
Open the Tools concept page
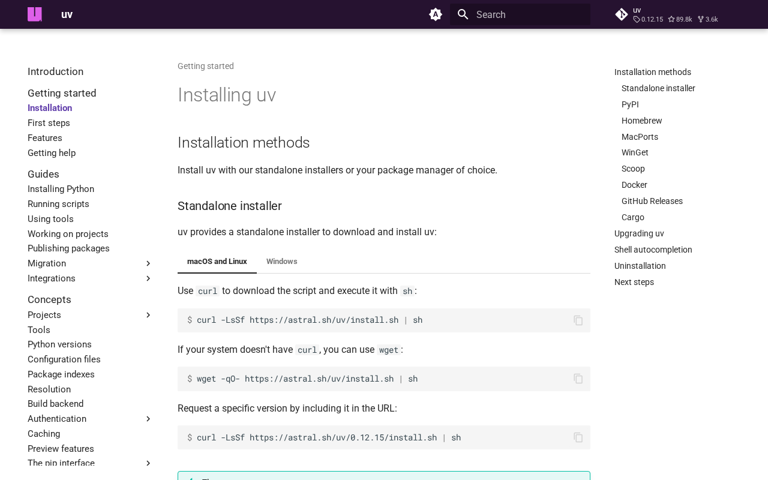[39, 330]
